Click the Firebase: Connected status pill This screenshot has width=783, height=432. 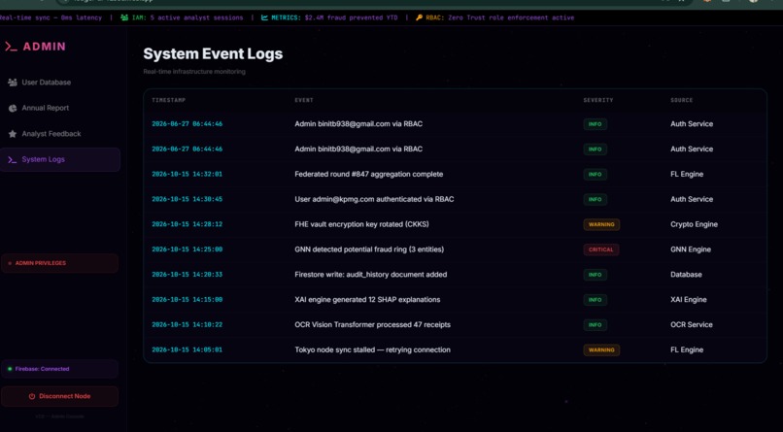pos(60,369)
